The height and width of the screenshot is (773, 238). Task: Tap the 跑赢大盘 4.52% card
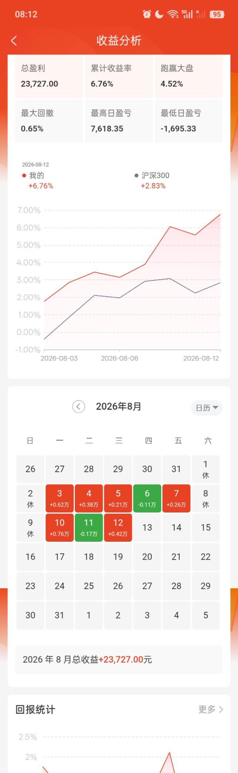tap(189, 76)
